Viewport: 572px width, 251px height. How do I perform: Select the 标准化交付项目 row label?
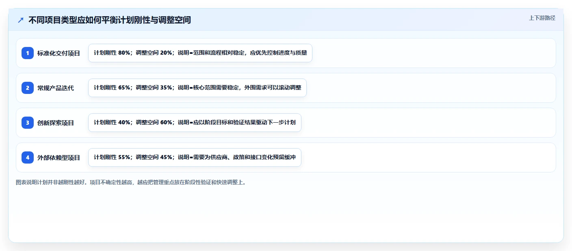pyautogui.click(x=59, y=53)
